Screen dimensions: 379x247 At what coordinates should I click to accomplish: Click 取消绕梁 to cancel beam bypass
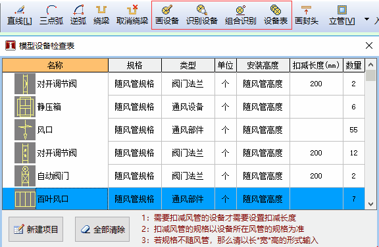132,16
